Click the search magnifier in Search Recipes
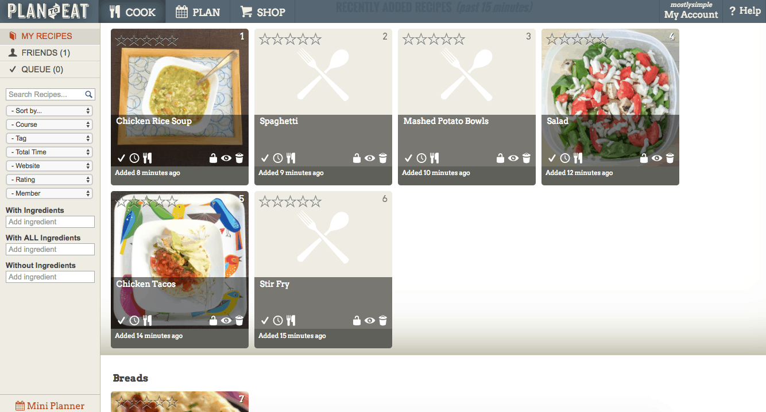Image resolution: width=766 pixels, height=412 pixels. (89, 94)
